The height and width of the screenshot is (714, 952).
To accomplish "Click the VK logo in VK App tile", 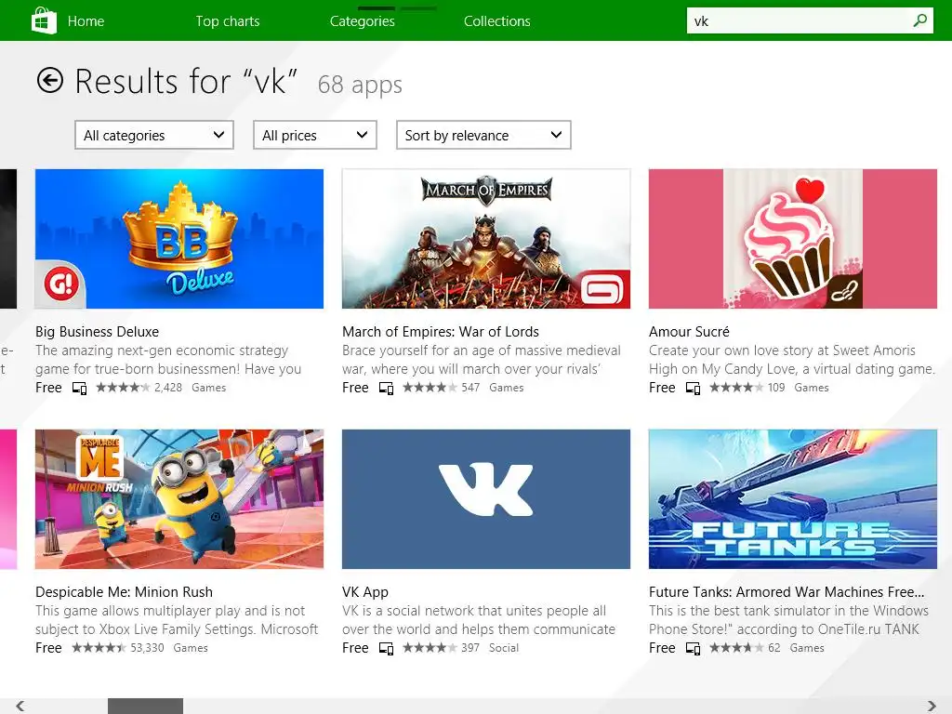I will coord(485,490).
